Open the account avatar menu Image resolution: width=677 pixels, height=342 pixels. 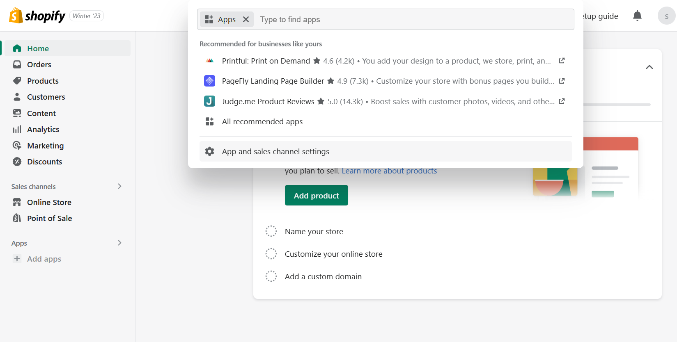(x=666, y=16)
